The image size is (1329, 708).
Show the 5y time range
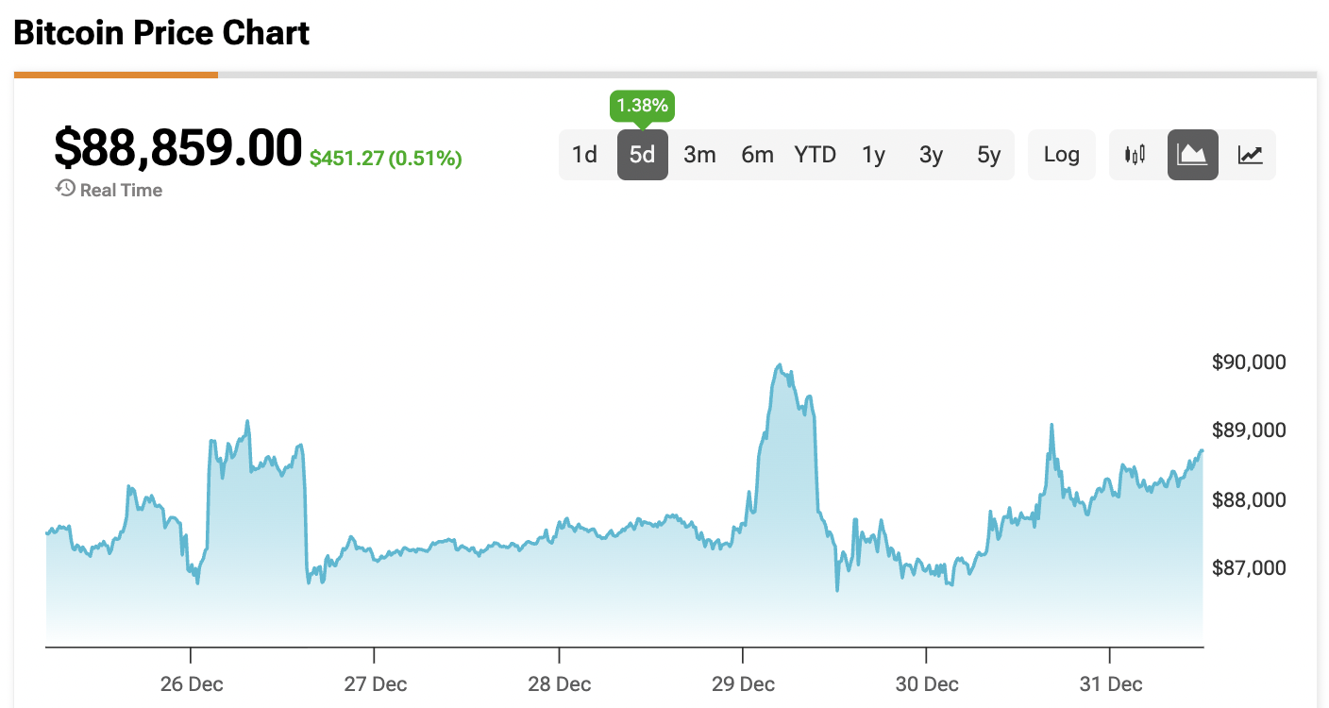pyautogui.click(x=989, y=155)
